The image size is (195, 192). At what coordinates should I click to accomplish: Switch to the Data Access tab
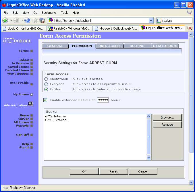[110, 46]
